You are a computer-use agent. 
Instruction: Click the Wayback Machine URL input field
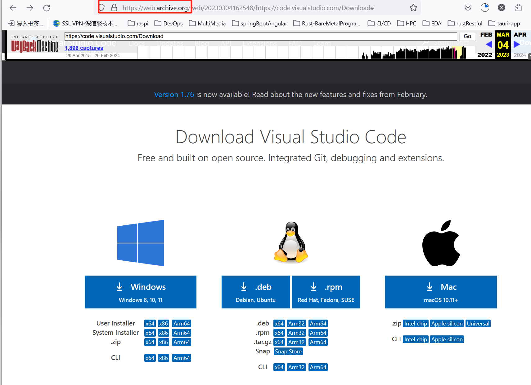click(x=261, y=36)
